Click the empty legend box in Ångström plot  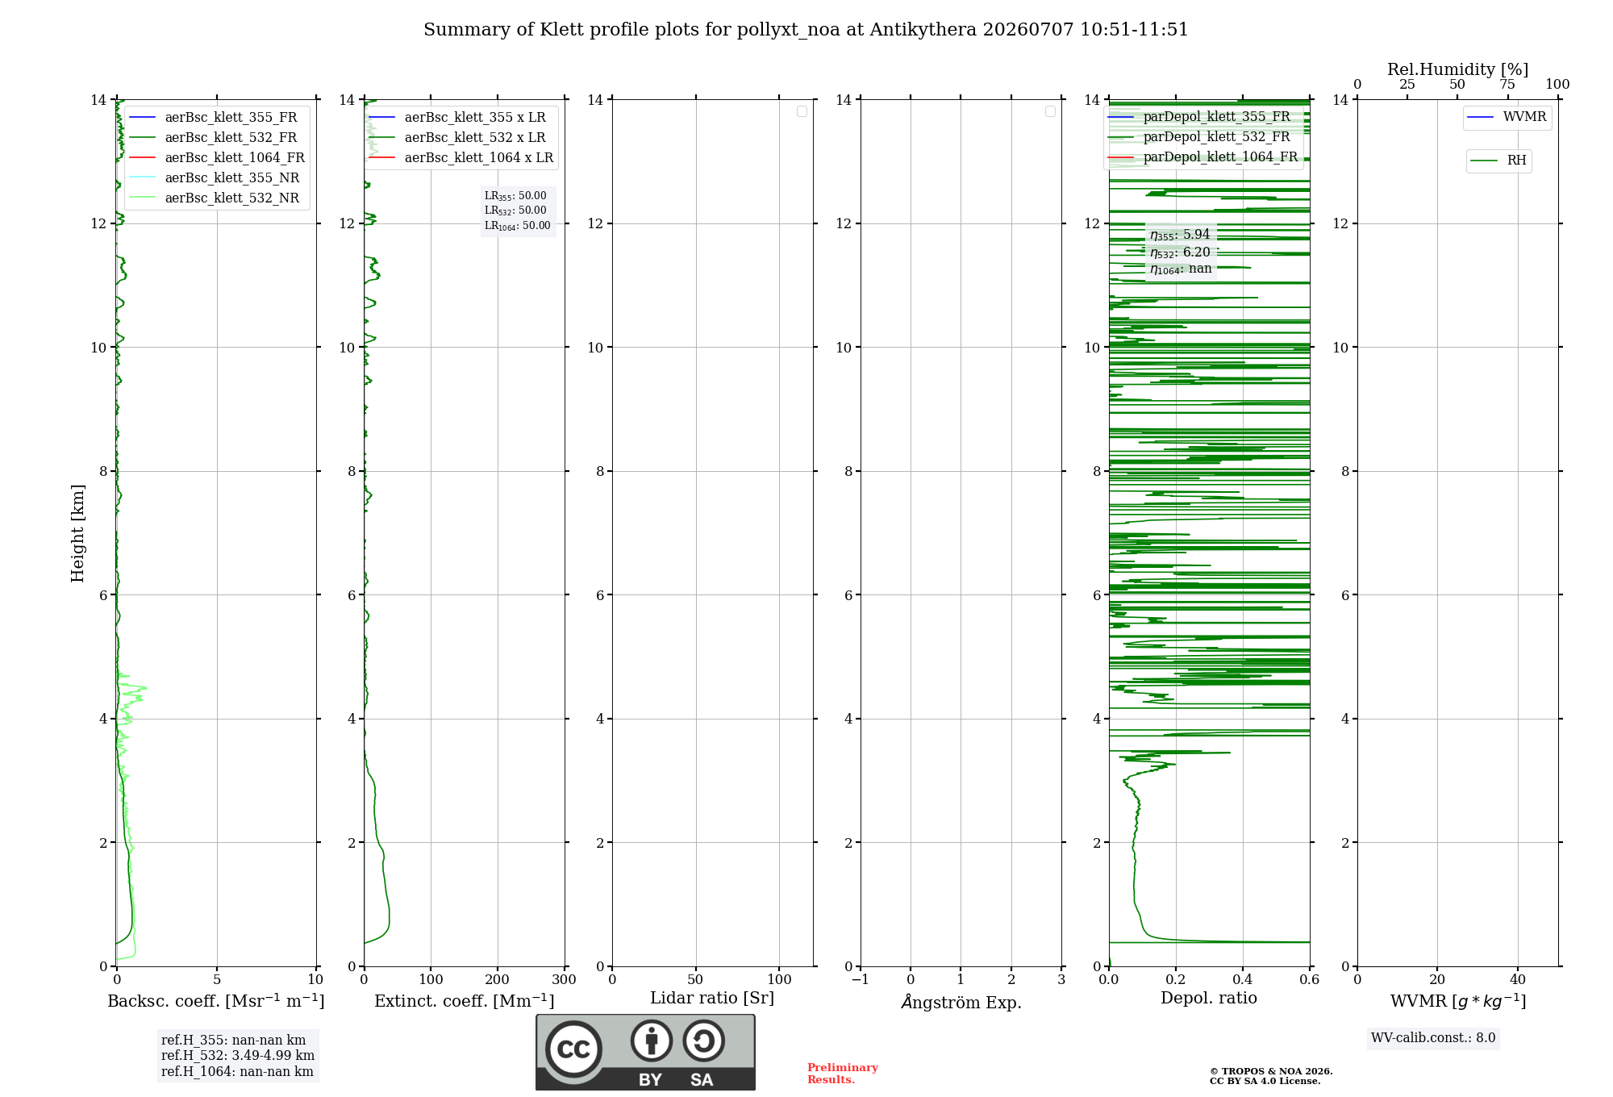point(1050,111)
